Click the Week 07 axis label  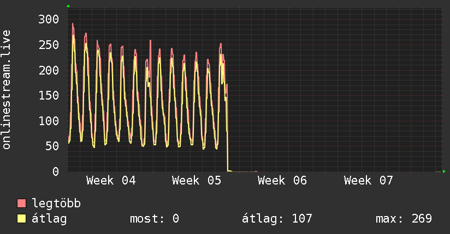(369, 181)
